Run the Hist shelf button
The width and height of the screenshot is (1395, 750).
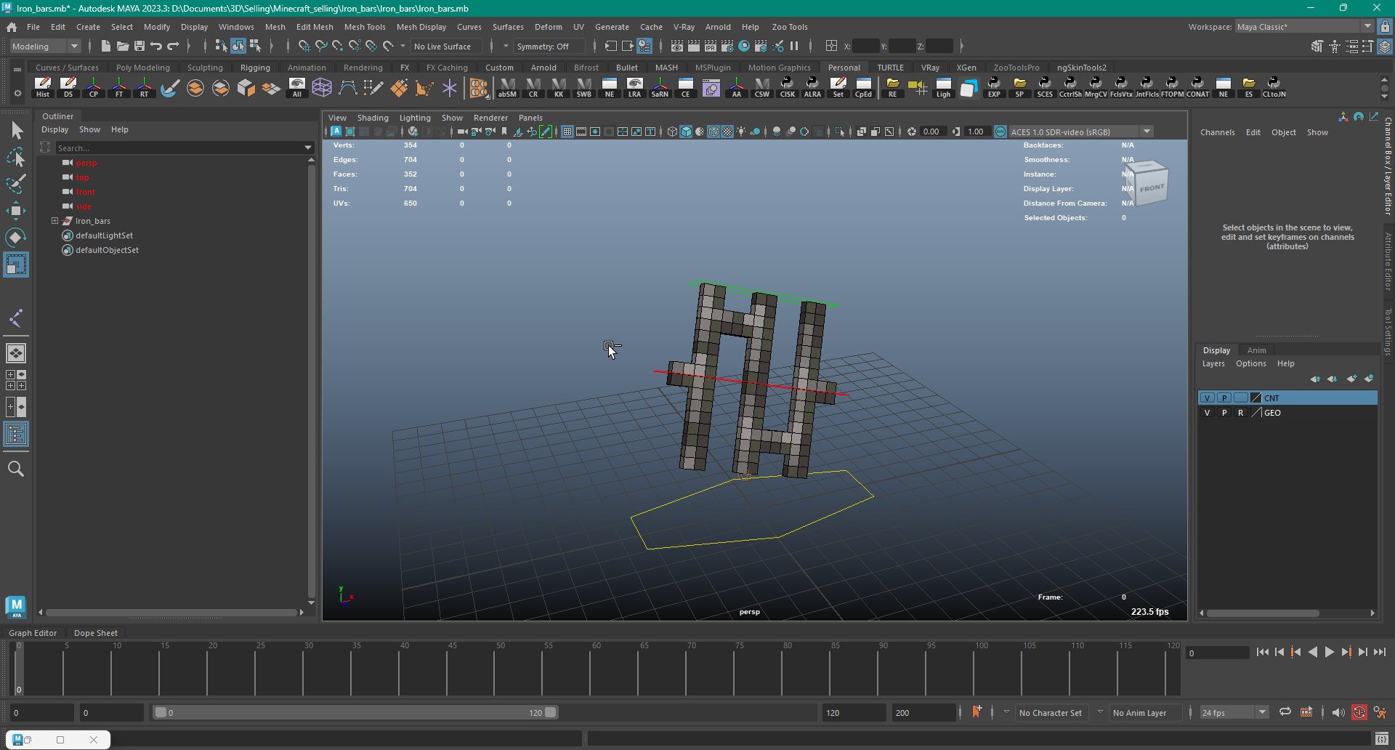(x=43, y=87)
